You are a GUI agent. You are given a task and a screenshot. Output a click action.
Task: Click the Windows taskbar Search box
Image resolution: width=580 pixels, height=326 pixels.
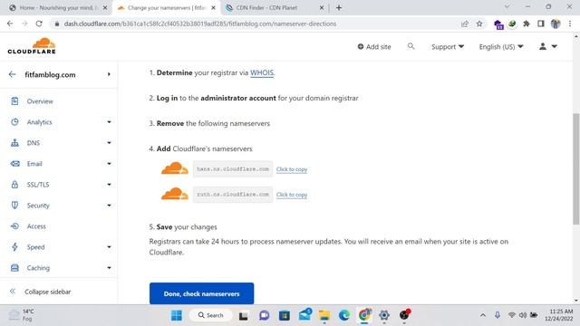point(211,315)
